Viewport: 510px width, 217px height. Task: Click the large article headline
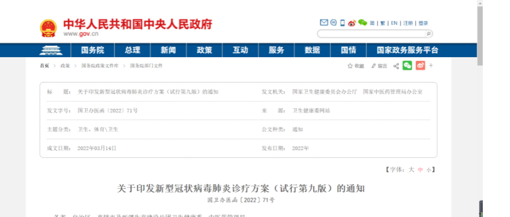point(241,189)
